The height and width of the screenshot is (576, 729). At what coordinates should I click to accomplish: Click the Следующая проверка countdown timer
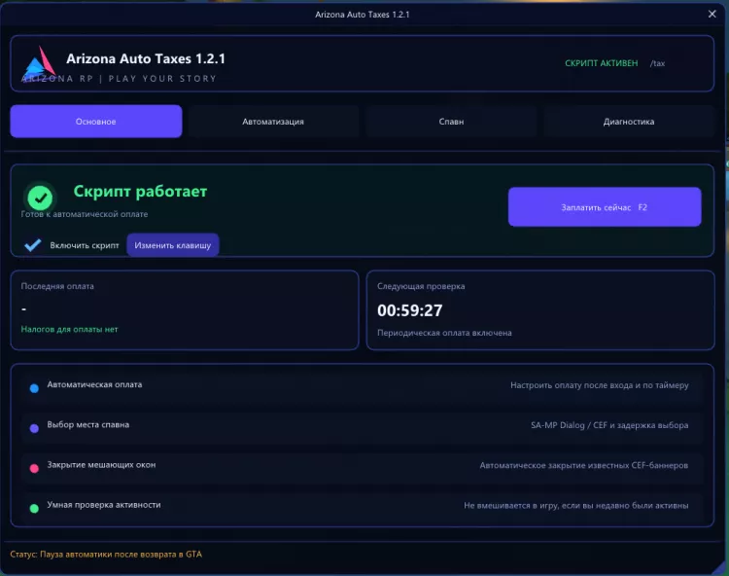click(x=409, y=310)
